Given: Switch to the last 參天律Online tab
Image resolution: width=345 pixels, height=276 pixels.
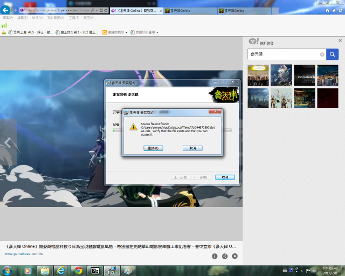Looking at the screenshot, I should [244, 11].
